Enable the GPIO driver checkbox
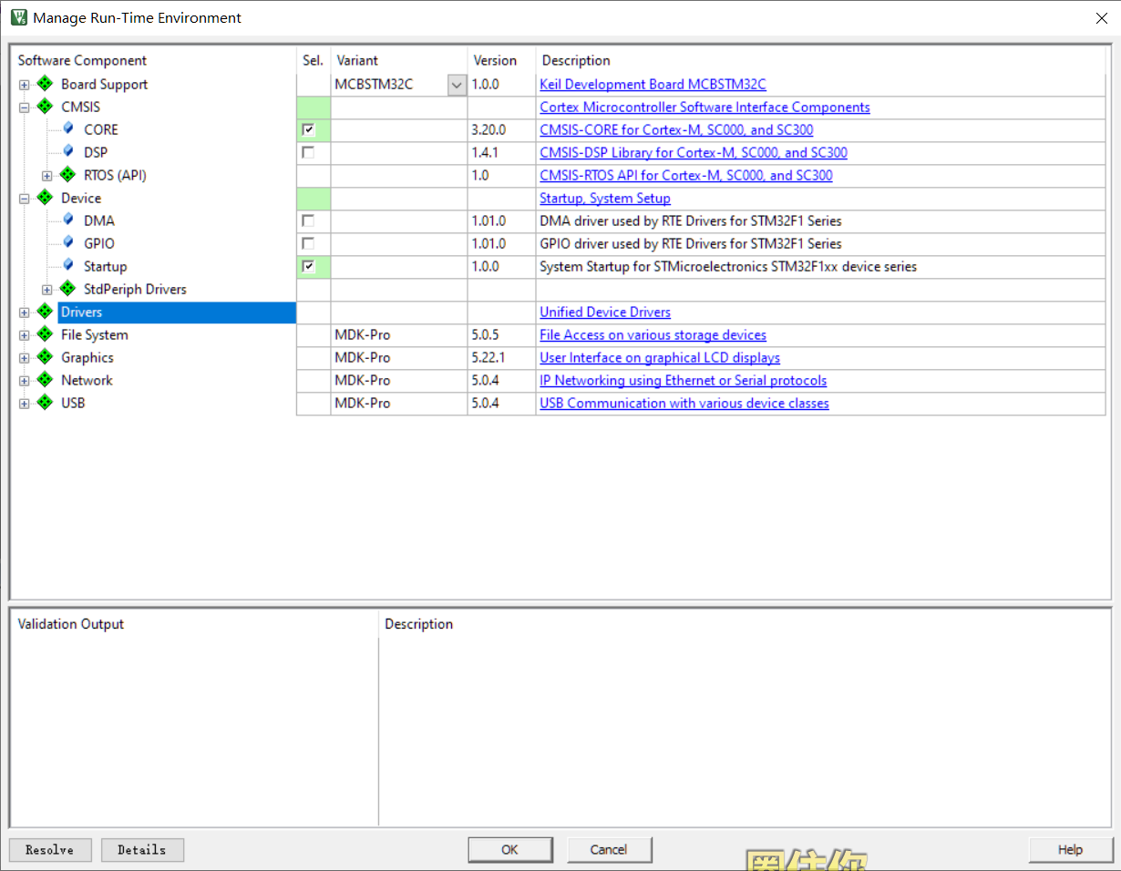Screen dimensions: 1121x871 tap(308, 243)
